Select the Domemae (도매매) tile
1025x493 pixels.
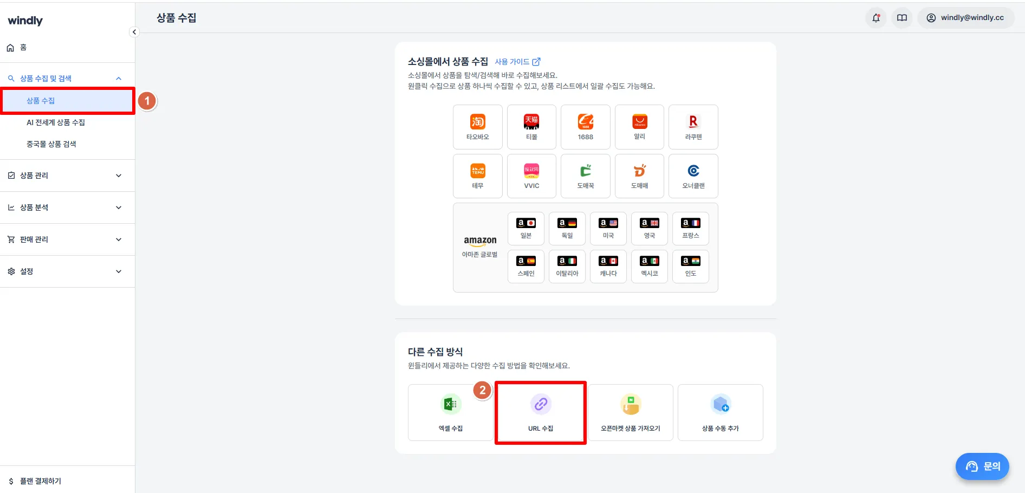pos(639,176)
